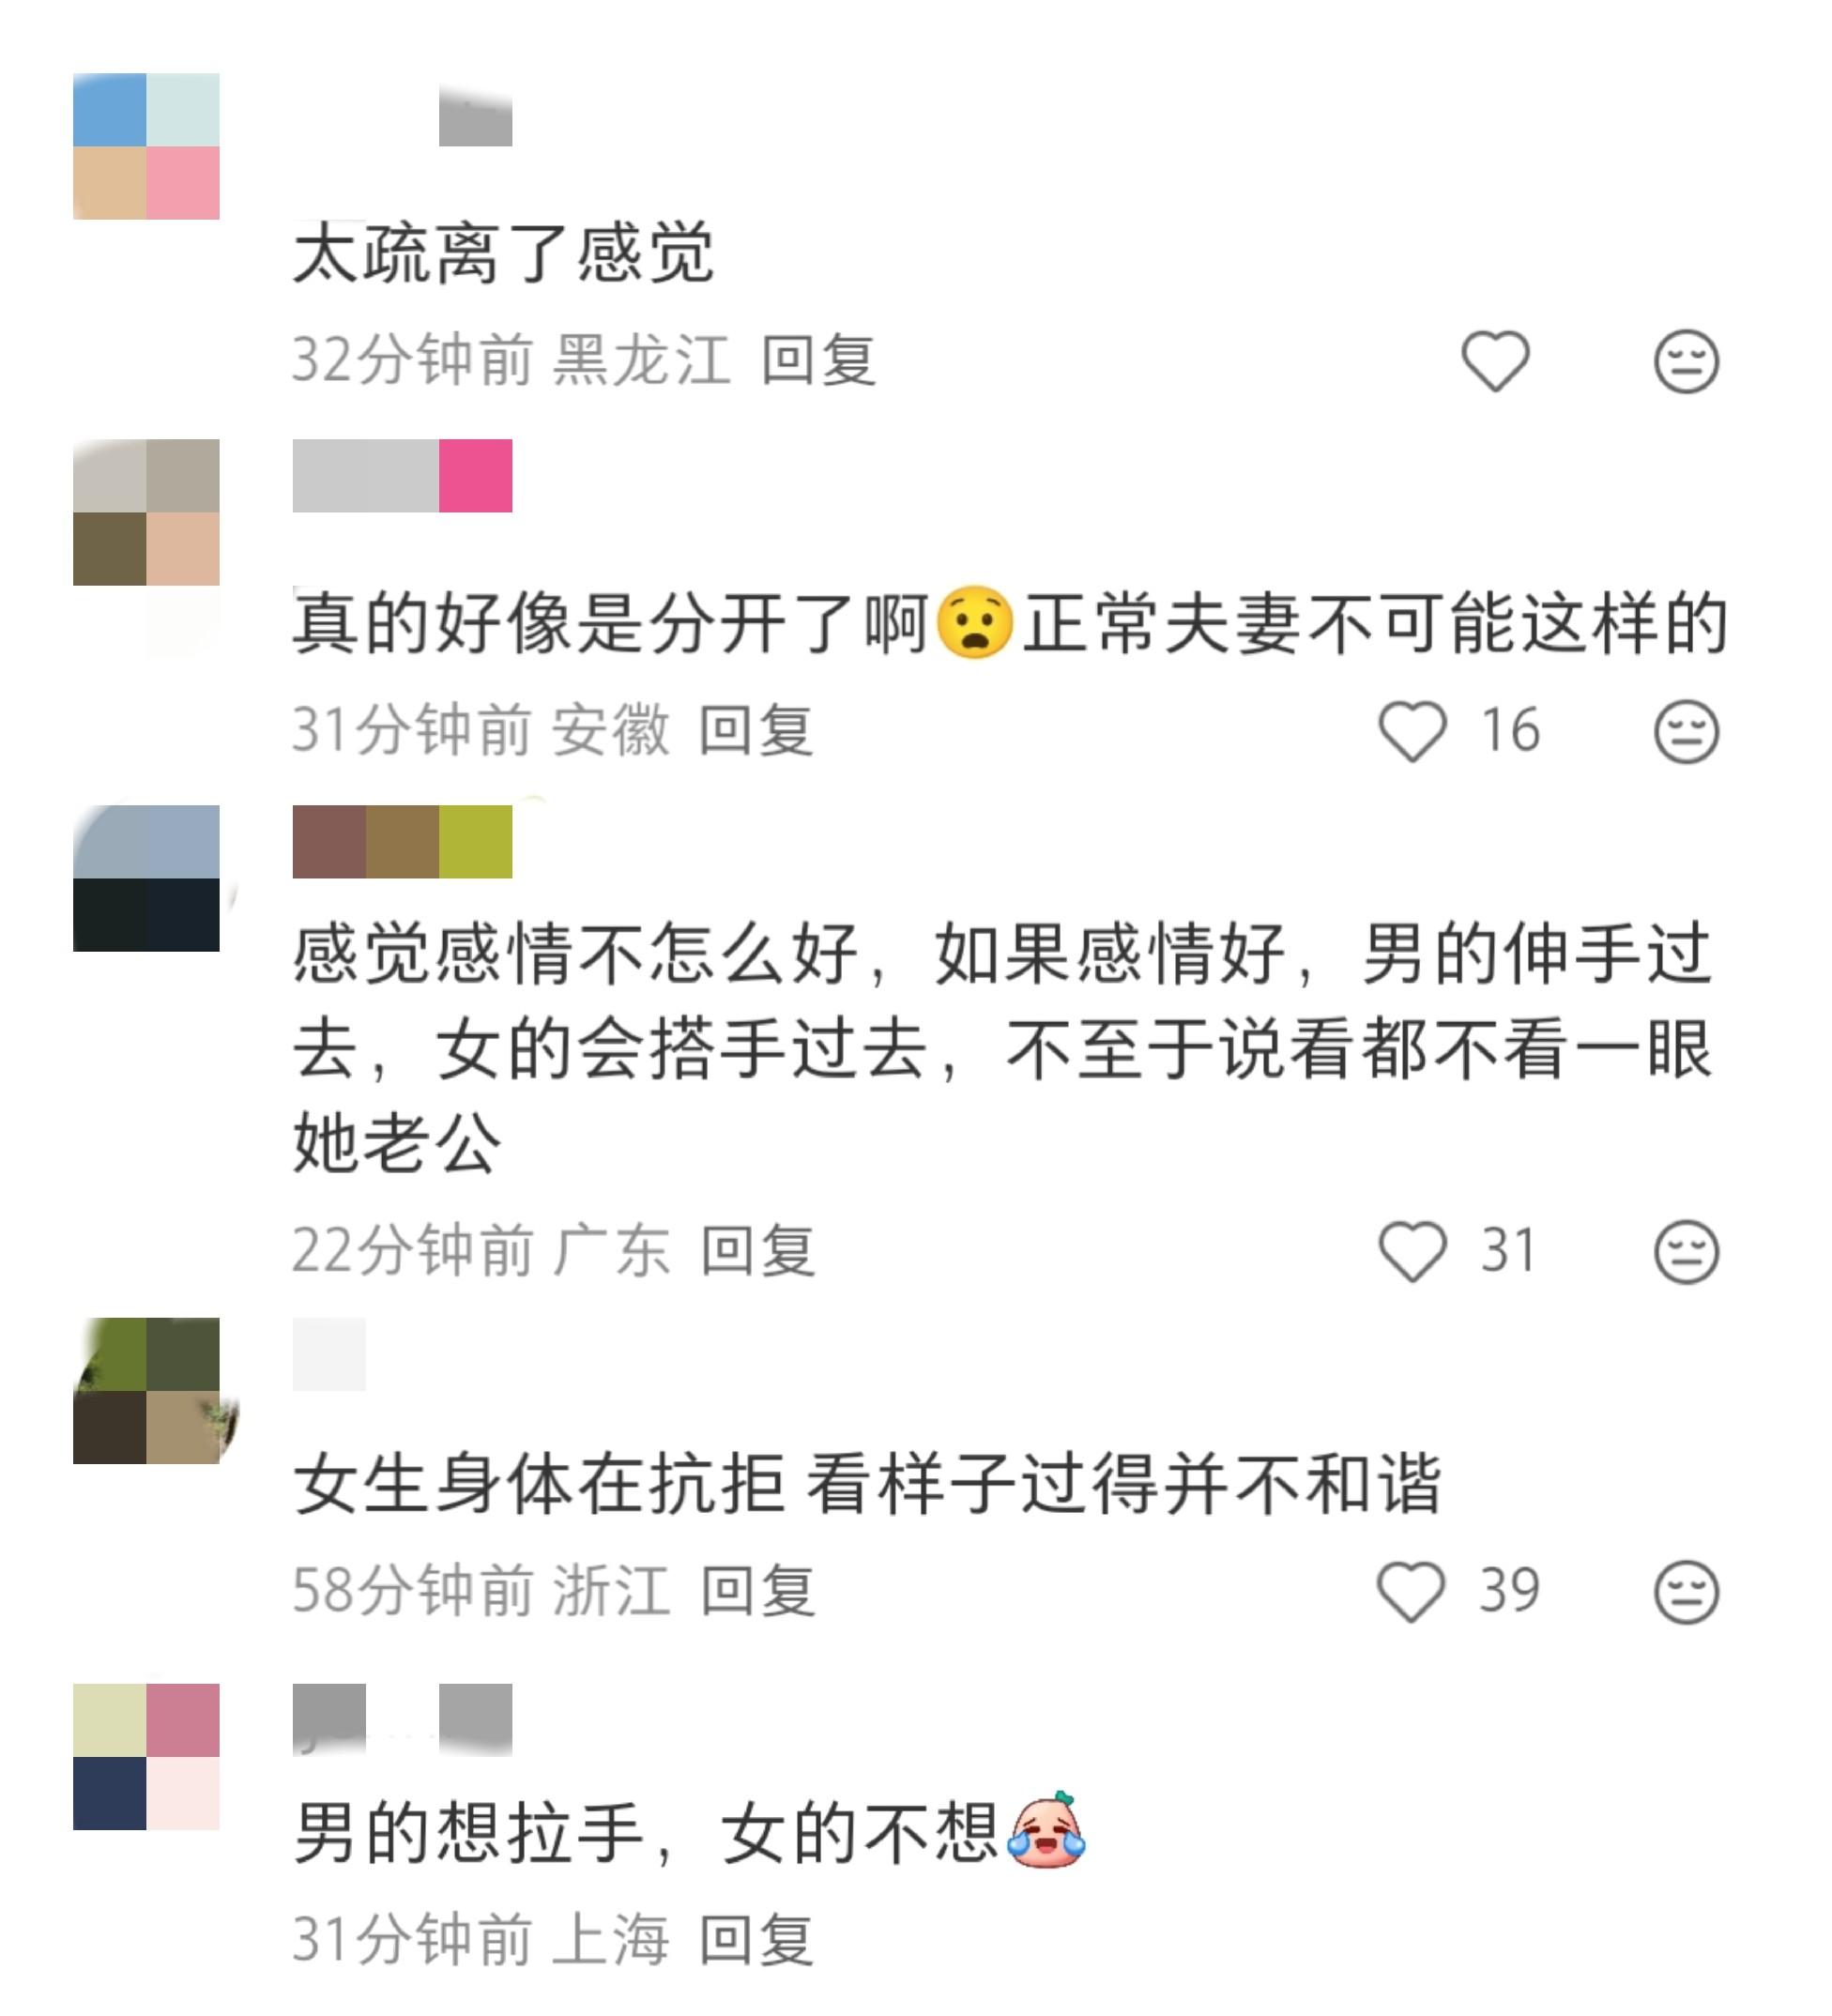Like the comment from 黑龙江
The image size is (1832, 2016).
(x=1495, y=361)
